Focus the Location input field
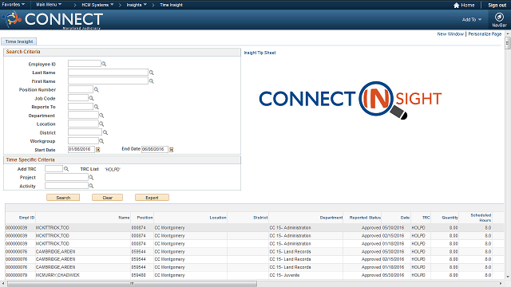This screenshot has height=287, width=511. (83, 124)
